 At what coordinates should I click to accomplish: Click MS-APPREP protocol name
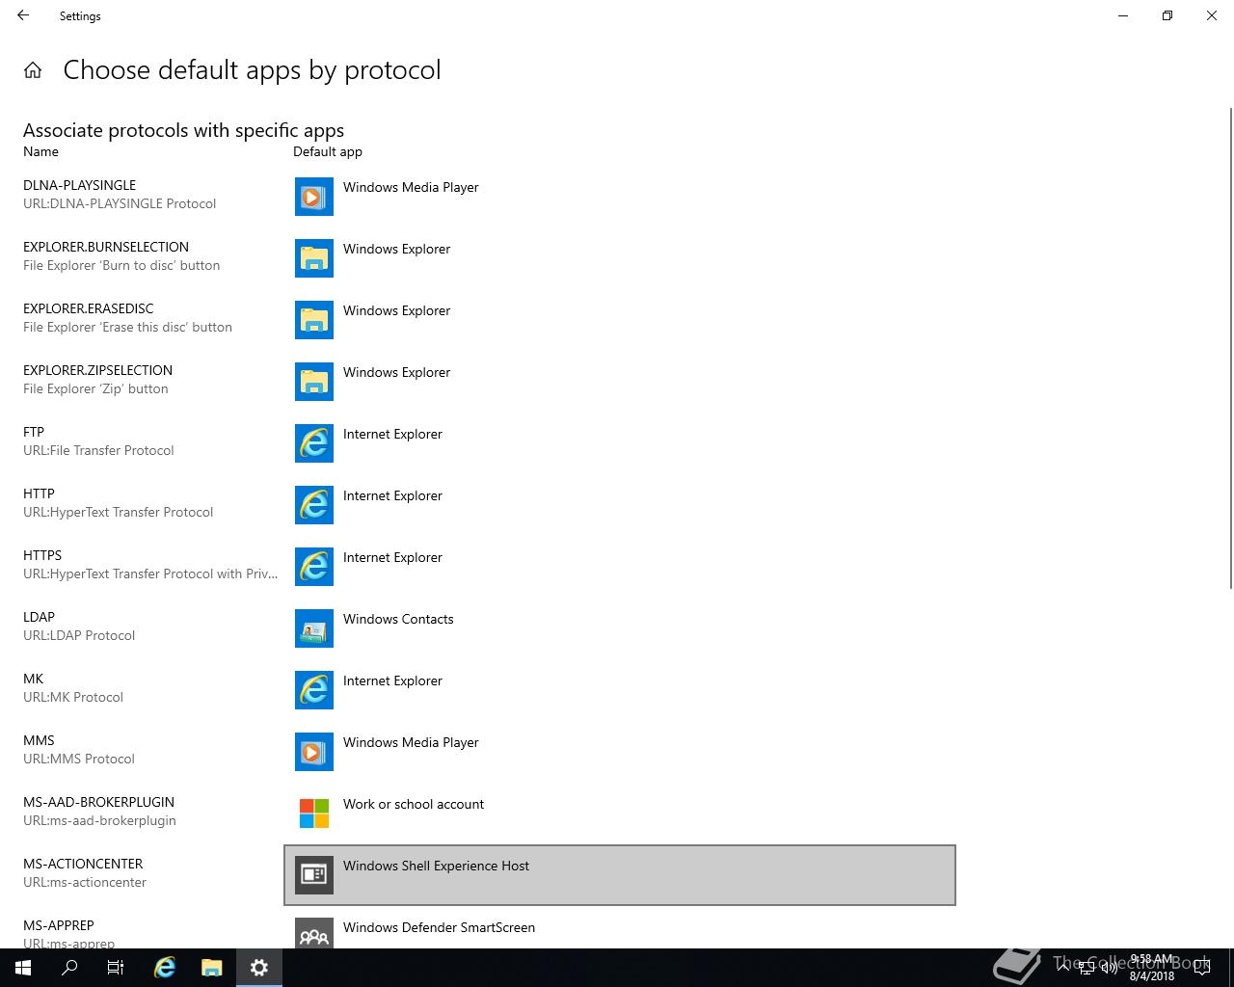[59, 925]
